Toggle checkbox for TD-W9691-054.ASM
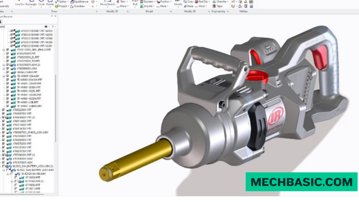The image size is (359, 202). [x=8, y=76]
